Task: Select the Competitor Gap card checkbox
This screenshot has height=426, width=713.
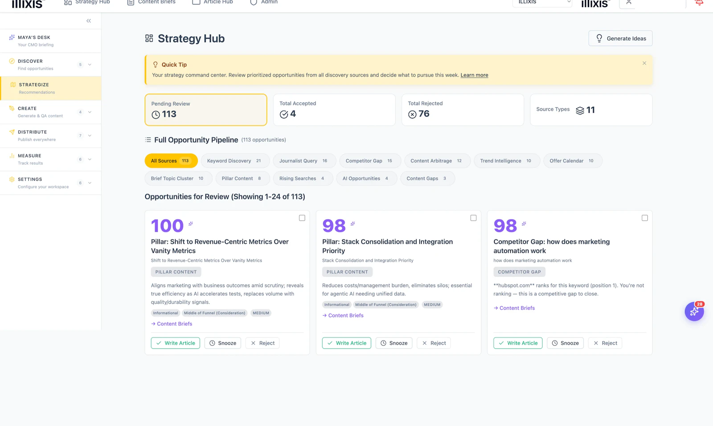Action: click(645, 218)
